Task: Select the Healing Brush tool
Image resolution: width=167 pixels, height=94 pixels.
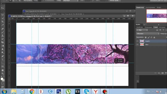Action: click(3, 29)
